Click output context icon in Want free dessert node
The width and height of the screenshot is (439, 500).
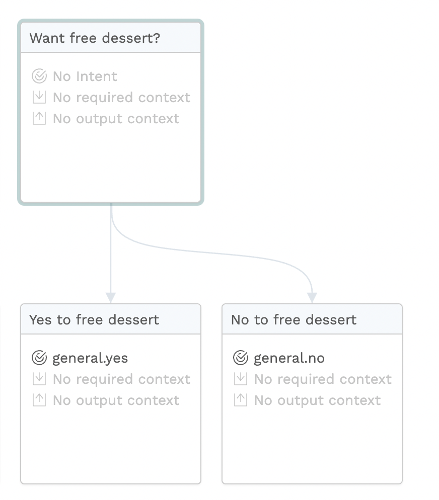[x=39, y=118]
